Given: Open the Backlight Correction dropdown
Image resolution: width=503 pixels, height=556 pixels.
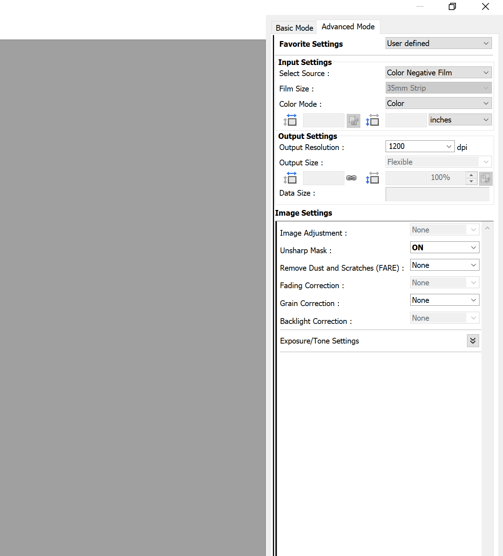Looking at the screenshot, I should [x=444, y=318].
